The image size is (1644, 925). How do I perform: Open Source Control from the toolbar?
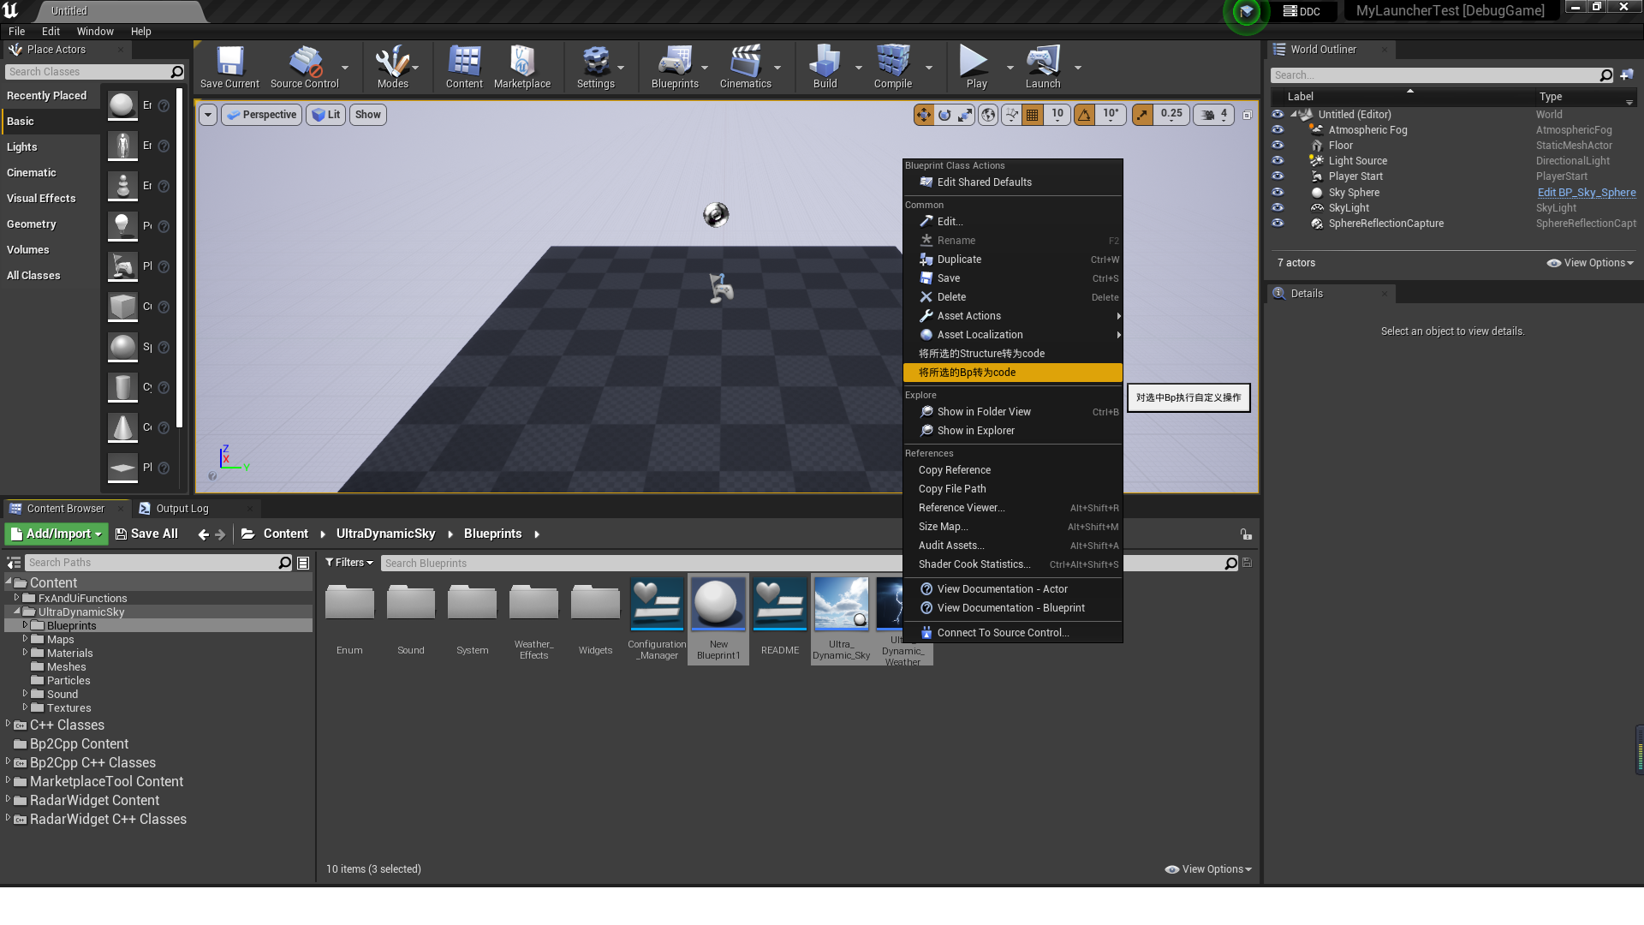click(x=305, y=67)
